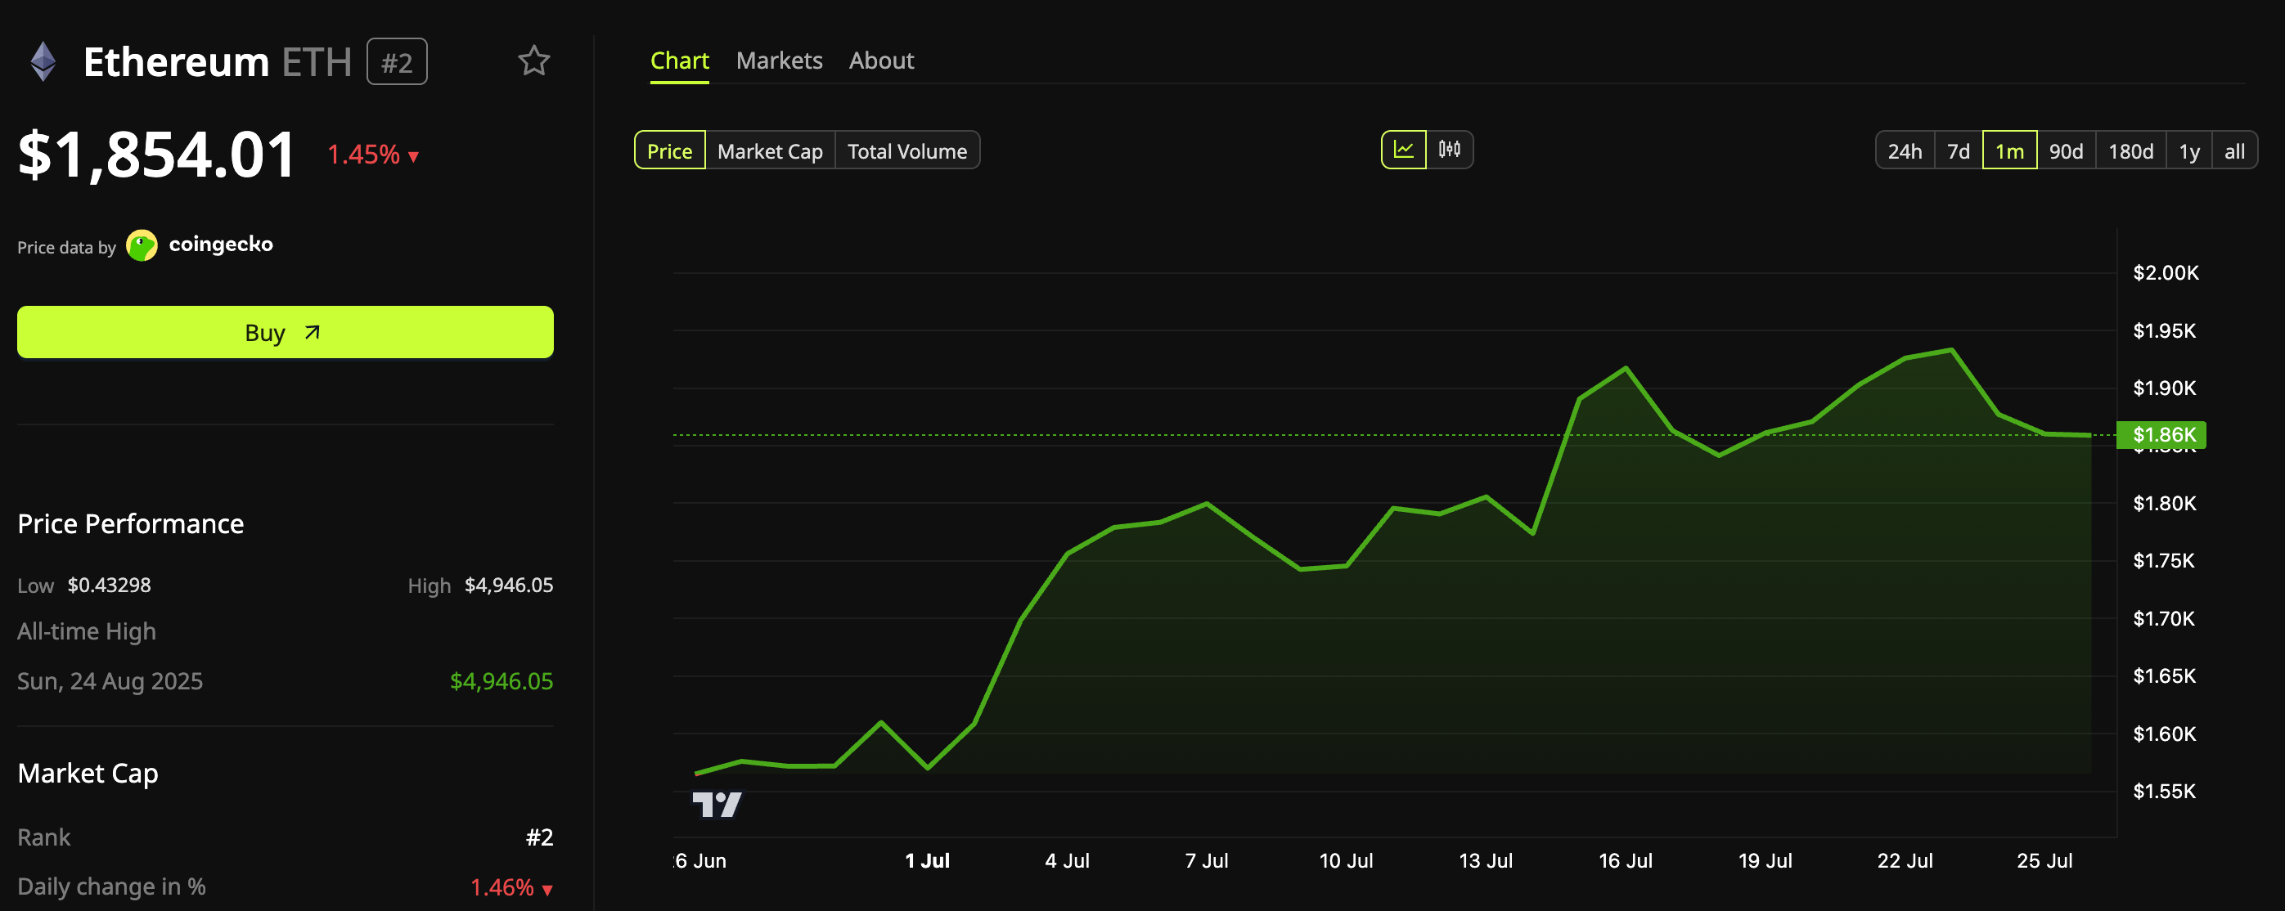Switch to line chart view icon
This screenshot has height=911, width=2285.
point(1403,150)
